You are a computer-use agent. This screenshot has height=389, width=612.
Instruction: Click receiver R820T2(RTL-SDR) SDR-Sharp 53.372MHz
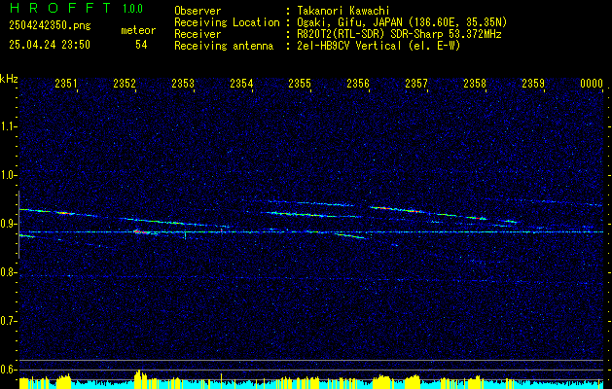click(x=399, y=34)
